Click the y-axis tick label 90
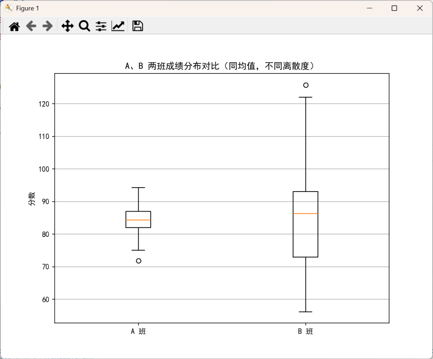This screenshot has height=359, width=433. pyautogui.click(x=46, y=202)
